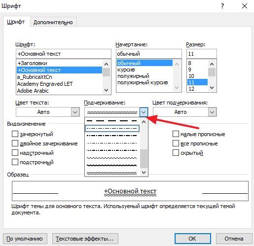Click the ОК button
Viewport: 254px width, 246px height.
click(x=193, y=239)
